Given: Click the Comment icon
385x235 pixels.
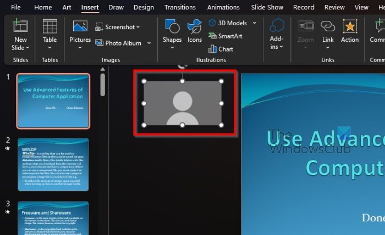Looking at the screenshot, I should point(380,25).
